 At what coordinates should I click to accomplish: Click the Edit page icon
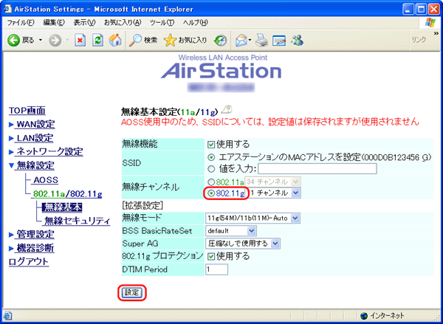pos(279,41)
